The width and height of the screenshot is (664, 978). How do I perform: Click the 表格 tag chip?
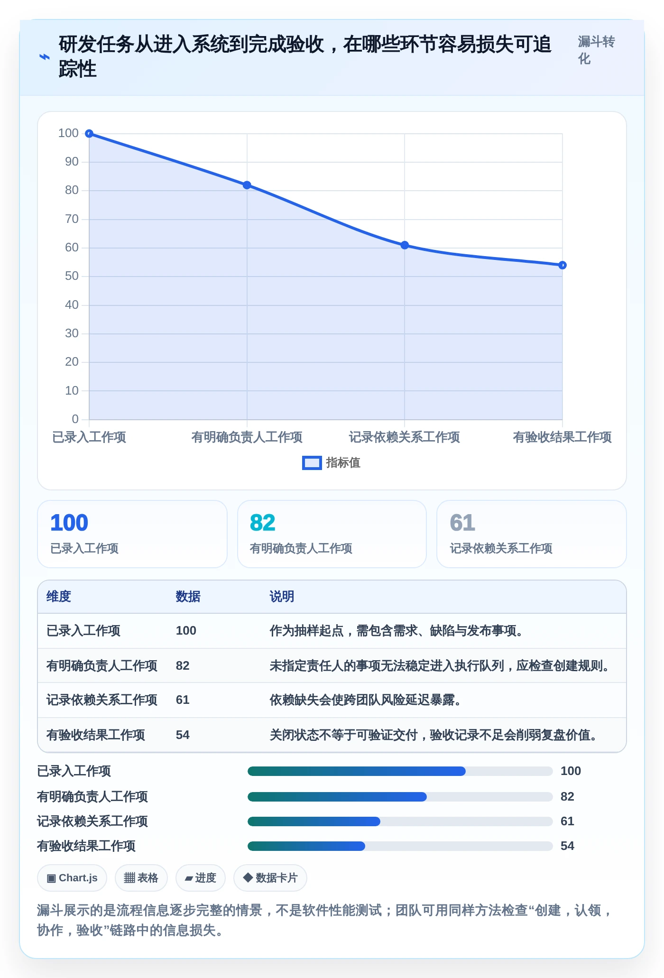[141, 878]
